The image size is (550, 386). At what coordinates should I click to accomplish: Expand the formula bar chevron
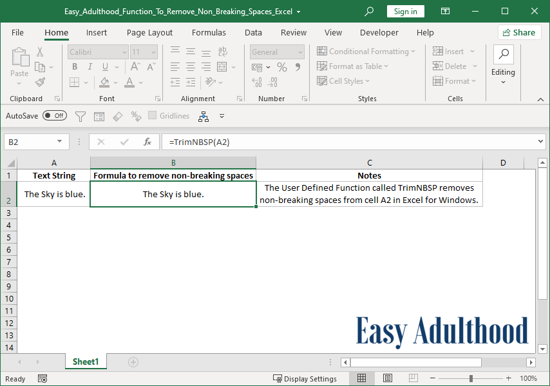540,141
